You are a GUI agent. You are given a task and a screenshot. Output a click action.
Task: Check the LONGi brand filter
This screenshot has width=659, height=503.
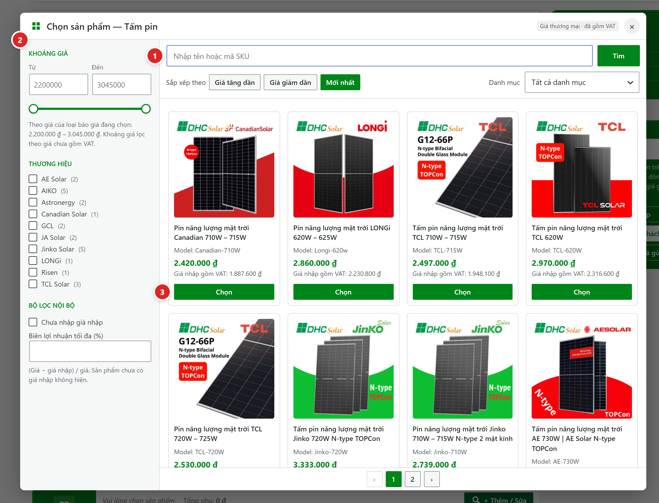(33, 261)
